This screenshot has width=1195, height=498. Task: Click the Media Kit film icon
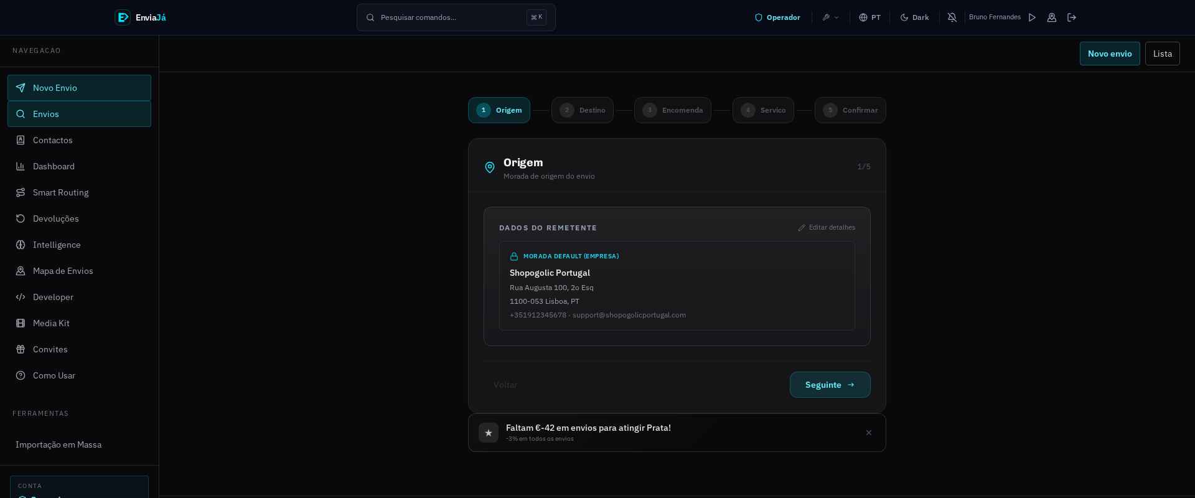[x=21, y=323]
